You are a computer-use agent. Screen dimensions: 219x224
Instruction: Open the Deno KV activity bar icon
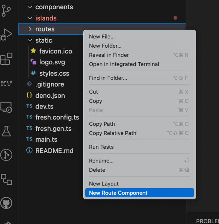point(6,83)
